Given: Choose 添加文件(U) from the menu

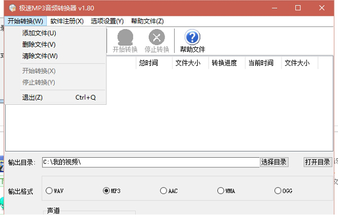Looking at the screenshot, I should click(55, 33).
